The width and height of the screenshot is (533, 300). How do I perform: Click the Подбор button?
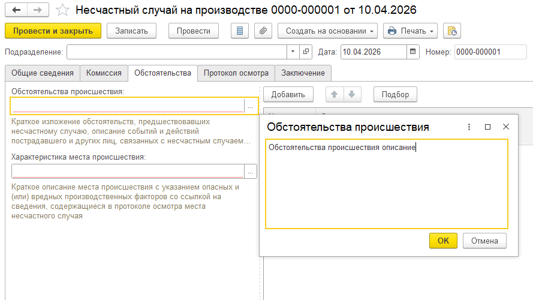(x=395, y=94)
